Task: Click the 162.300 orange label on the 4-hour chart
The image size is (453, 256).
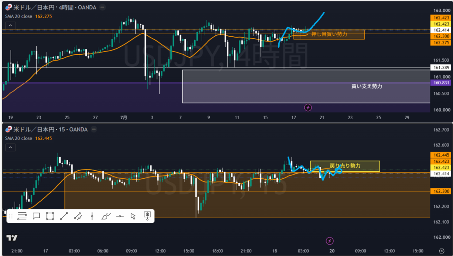Action: (x=441, y=36)
